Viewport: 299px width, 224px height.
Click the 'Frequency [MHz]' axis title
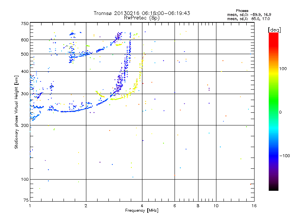click(142, 211)
